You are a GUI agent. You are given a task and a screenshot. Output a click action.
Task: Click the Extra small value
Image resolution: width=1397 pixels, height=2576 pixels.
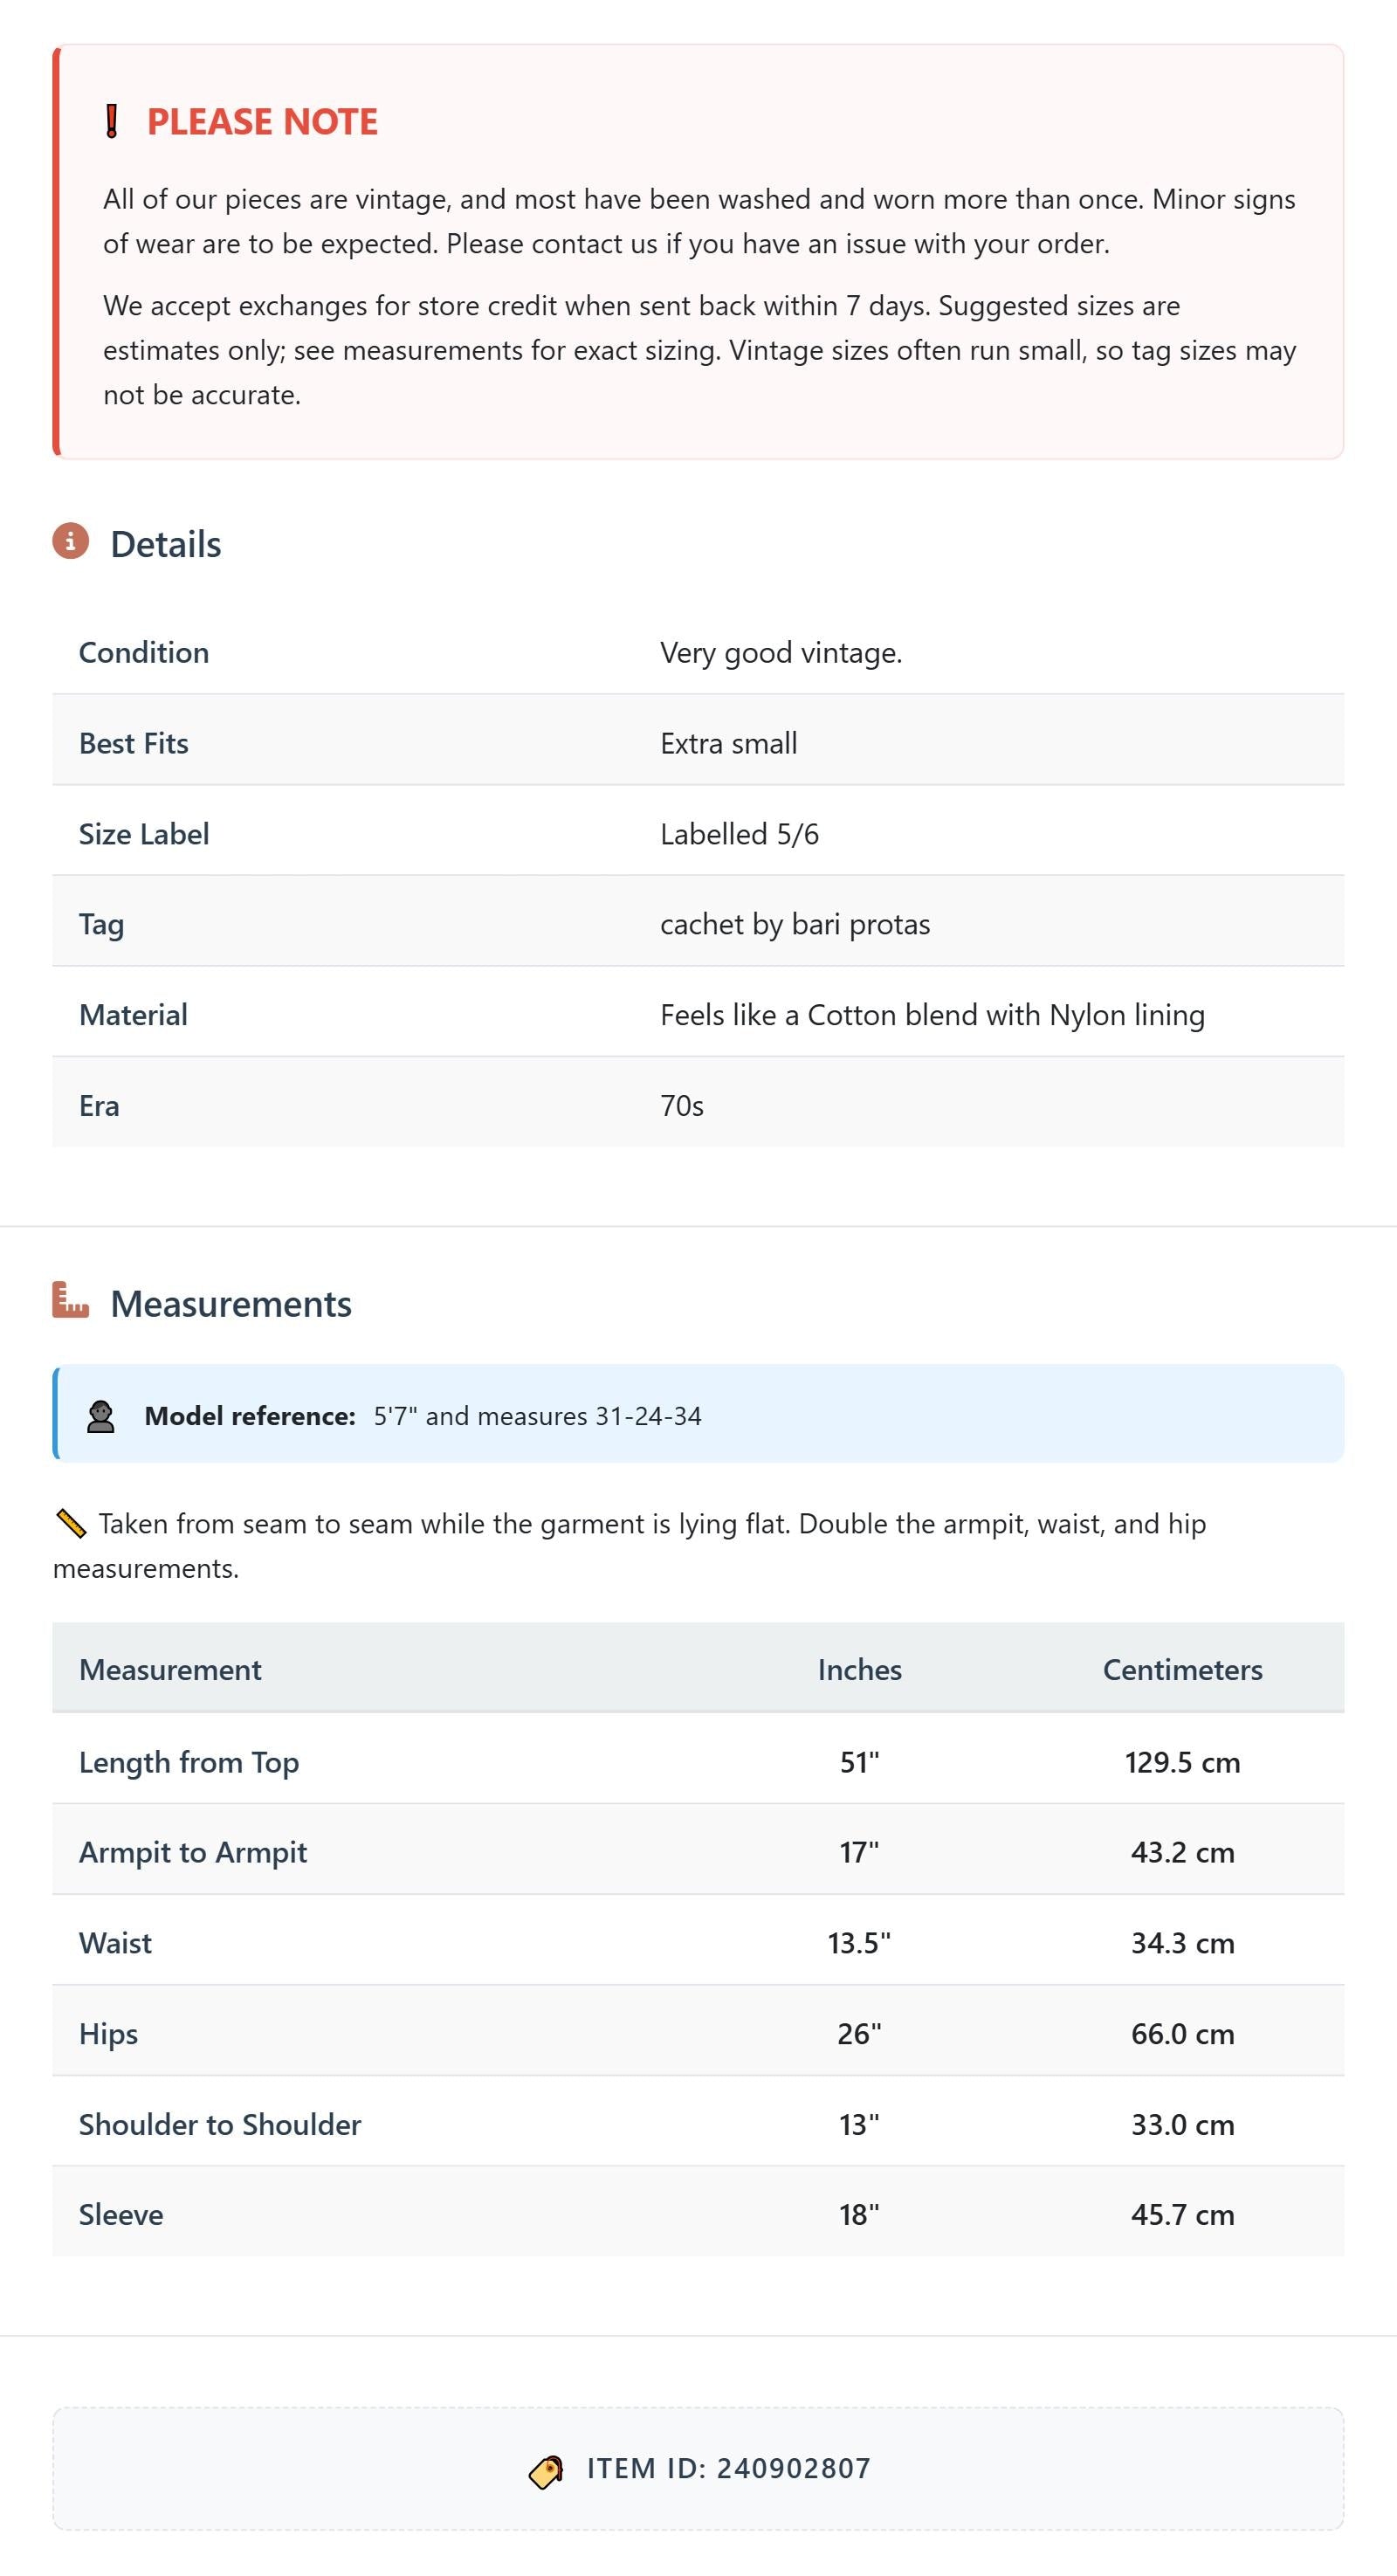pos(728,743)
